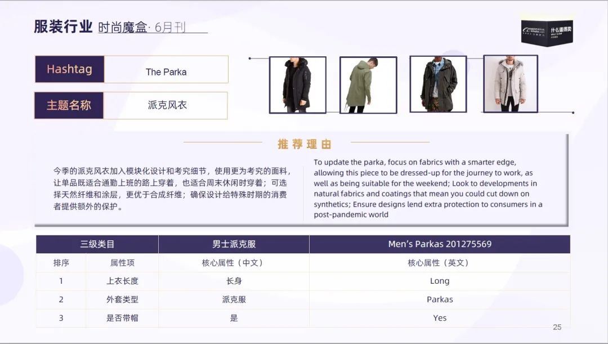This screenshot has width=608, height=344.
Task: Click rank number 1 cell
Action: click(61, 281)
